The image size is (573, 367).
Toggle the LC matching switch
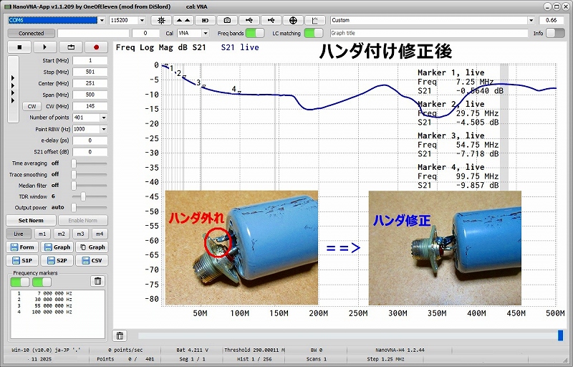click(313, 33)
